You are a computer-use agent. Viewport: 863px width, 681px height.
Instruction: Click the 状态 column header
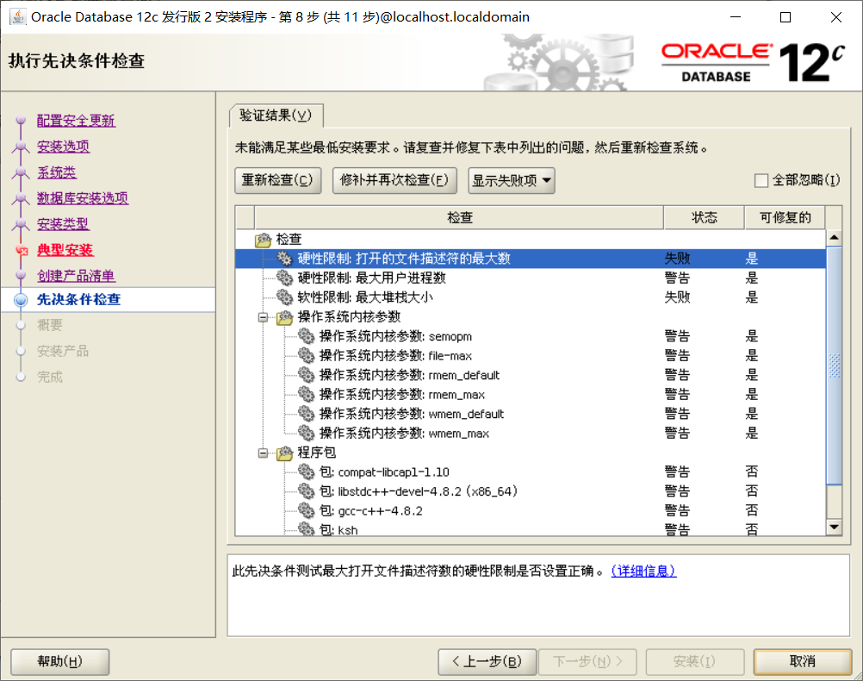tap(704, 217)
